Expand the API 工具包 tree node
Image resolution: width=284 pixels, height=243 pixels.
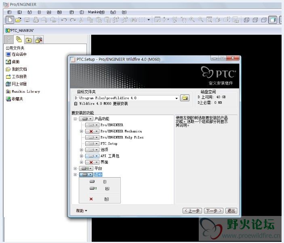(81, 156)
